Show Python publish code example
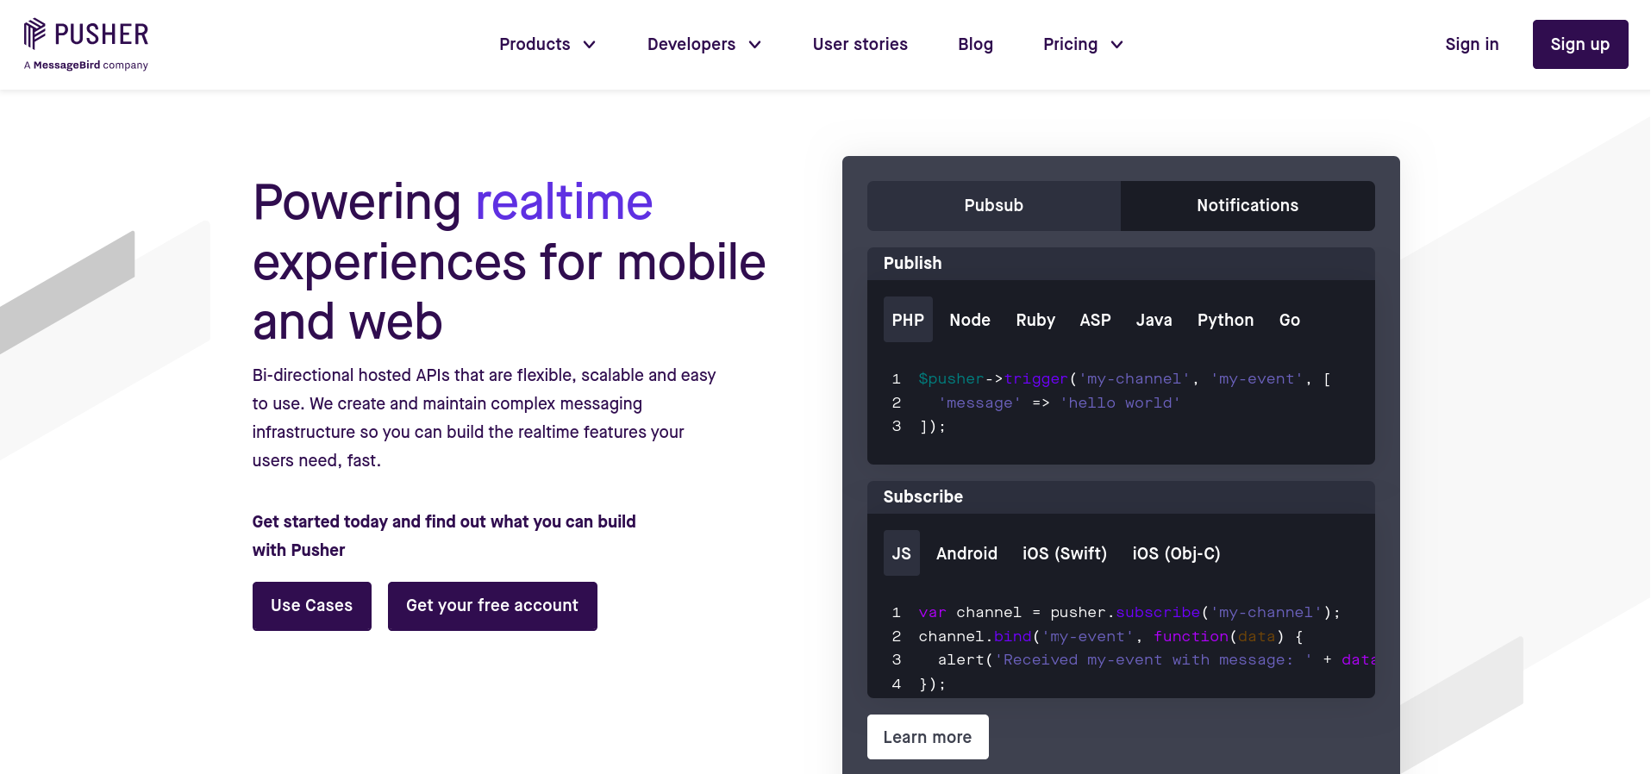 click(1224, 320)
